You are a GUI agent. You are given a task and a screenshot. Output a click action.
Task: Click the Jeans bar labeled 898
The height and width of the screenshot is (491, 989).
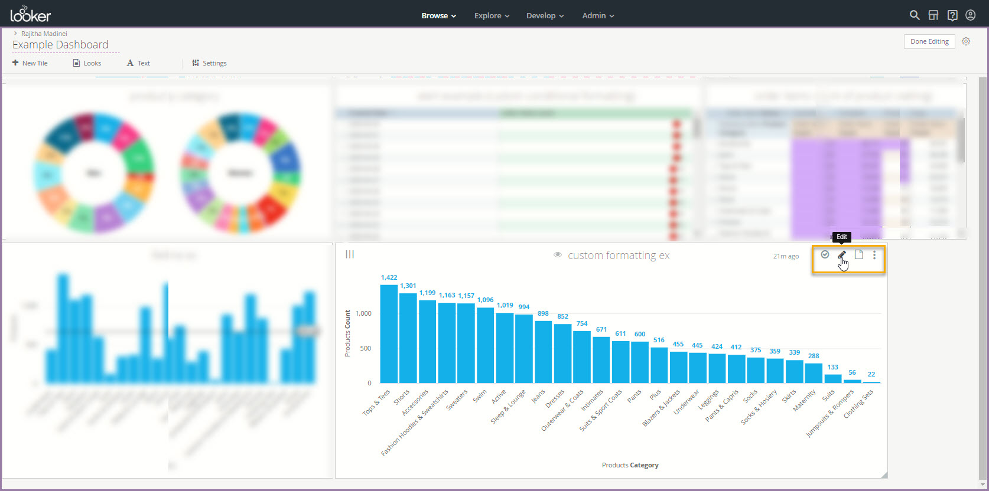click(543, 352)
